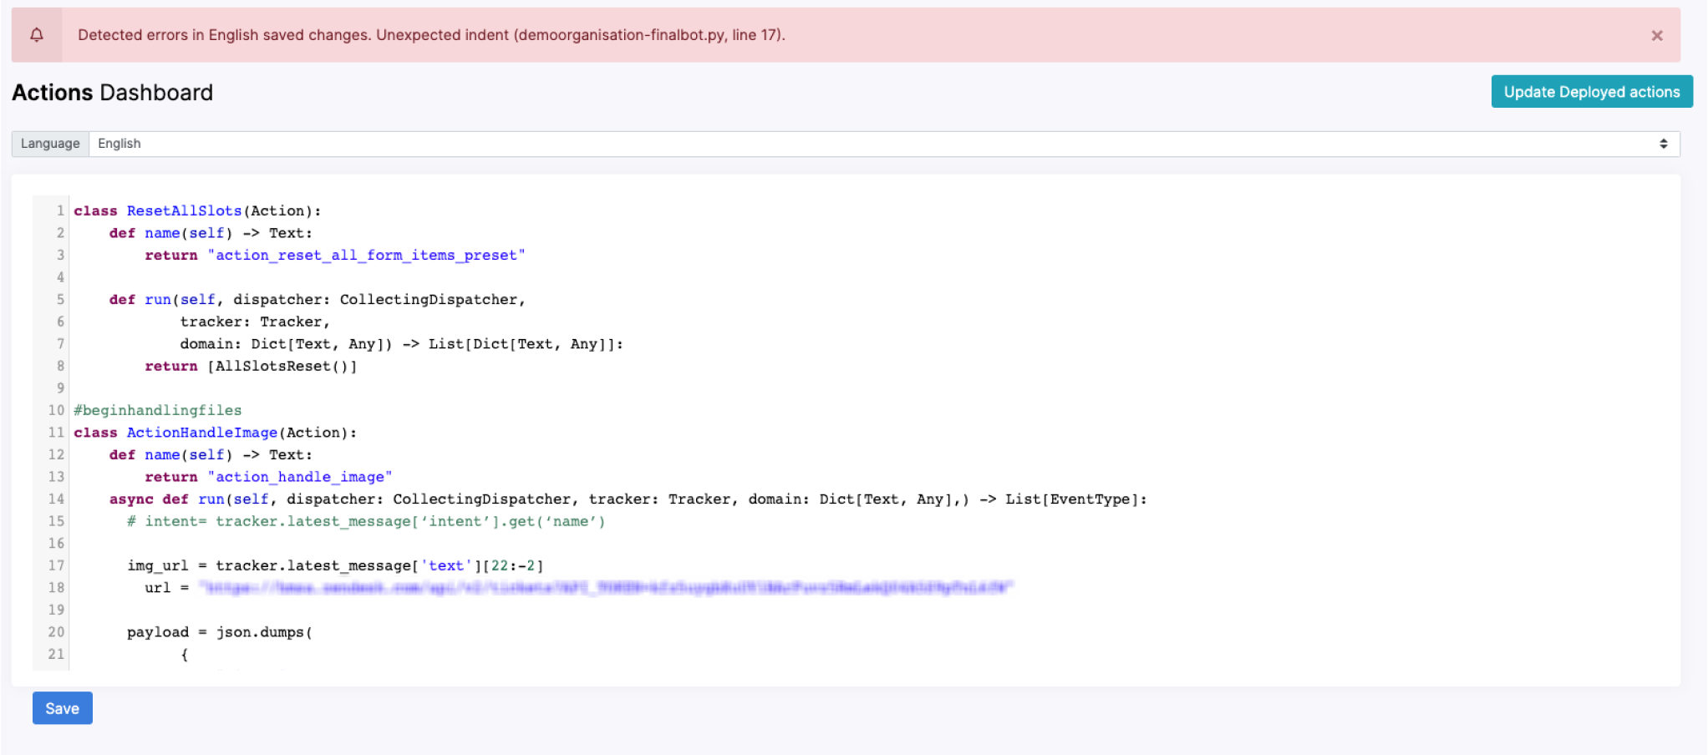Click the 'domain: Dict[Text, Any])' line
The height and width of the screenshot is (755, 1708).
click(401, 344)
